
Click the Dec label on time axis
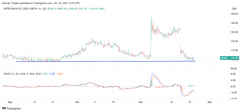click(210, 102)
